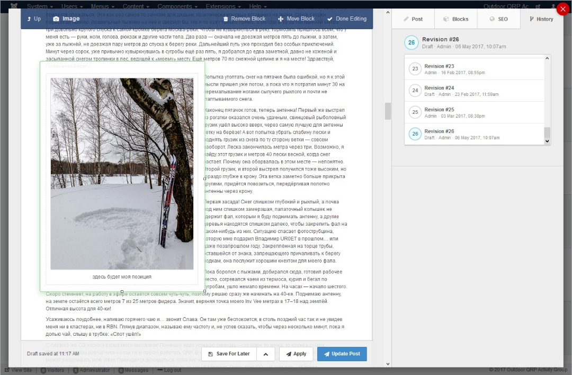Switch to the Post tab
This screenshot has height=375, width=572.
[x=413, y=19]
